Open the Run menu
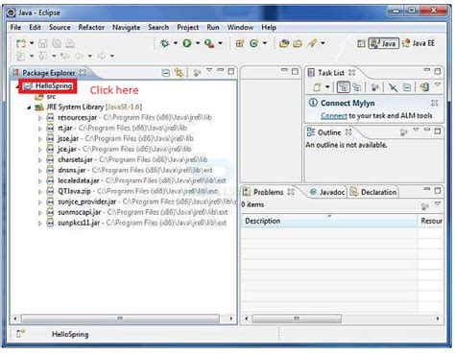Image resolution: width=455 pixels, height=355 pixels. pyautogui.click(x=213, y=28)
